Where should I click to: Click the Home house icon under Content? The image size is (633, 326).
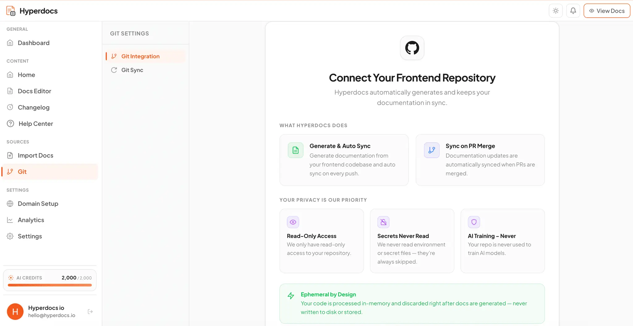click(10, 75)
